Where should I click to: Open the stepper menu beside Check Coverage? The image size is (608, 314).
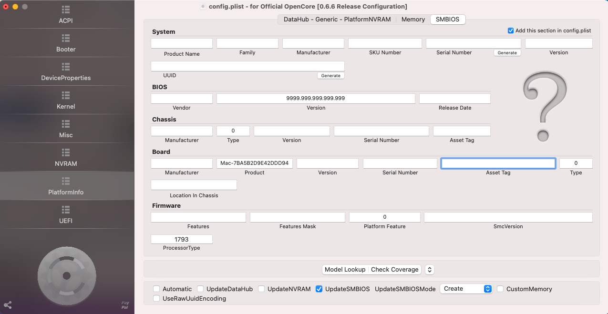(x=429, y=270)
